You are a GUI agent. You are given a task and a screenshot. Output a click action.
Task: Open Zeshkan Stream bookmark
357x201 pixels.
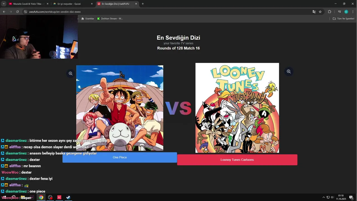(110, 19)
